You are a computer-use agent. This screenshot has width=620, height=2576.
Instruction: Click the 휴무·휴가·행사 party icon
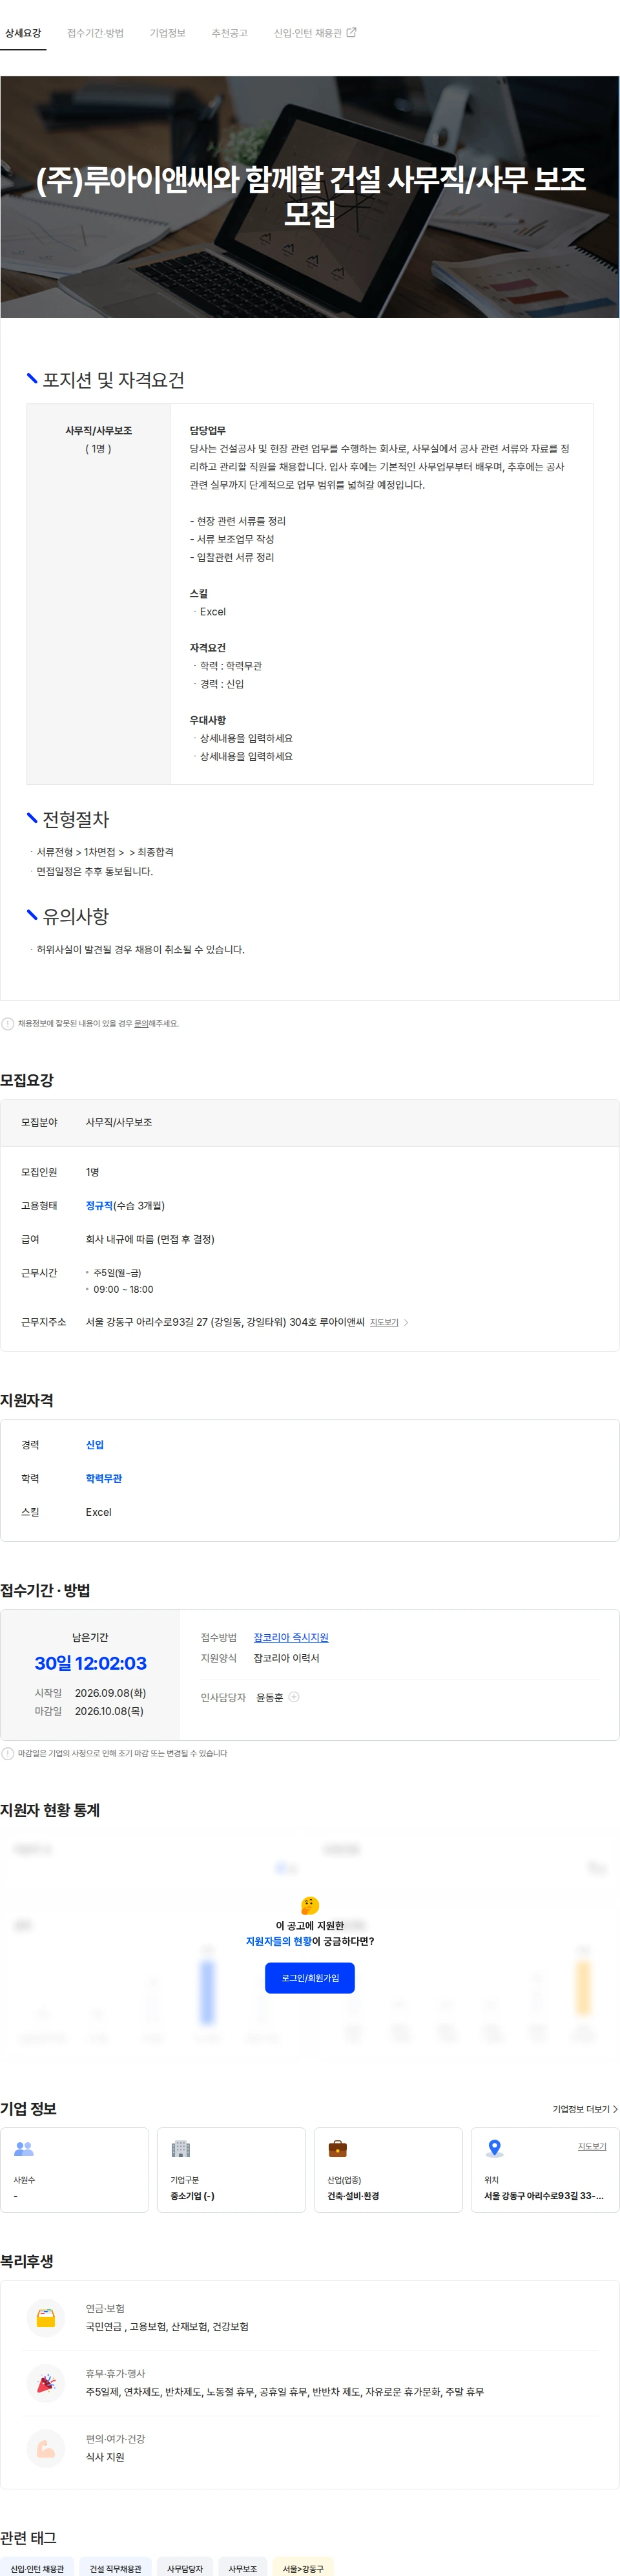click(x=46, y=2383)
